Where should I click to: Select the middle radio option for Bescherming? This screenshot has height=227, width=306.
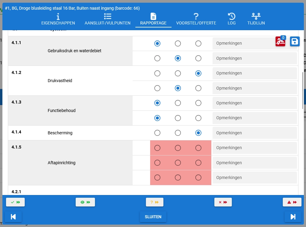point(178,133)
